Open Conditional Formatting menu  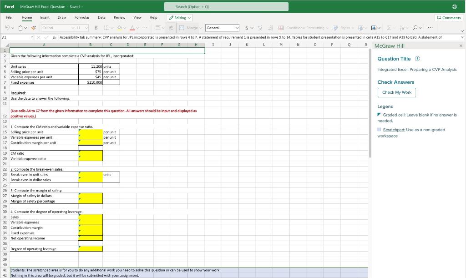(x=303, y=28)
